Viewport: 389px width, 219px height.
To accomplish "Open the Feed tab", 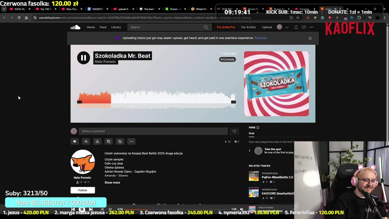I will pos(103,27).
